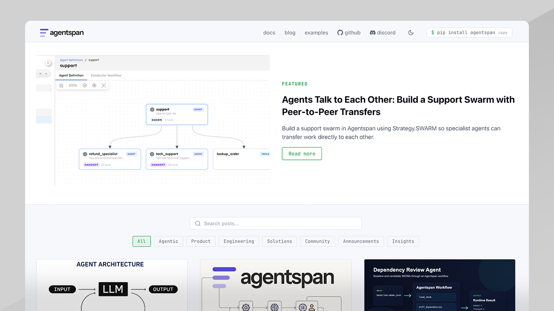
Task: Select the Insights filter
Action: [403, 241]
